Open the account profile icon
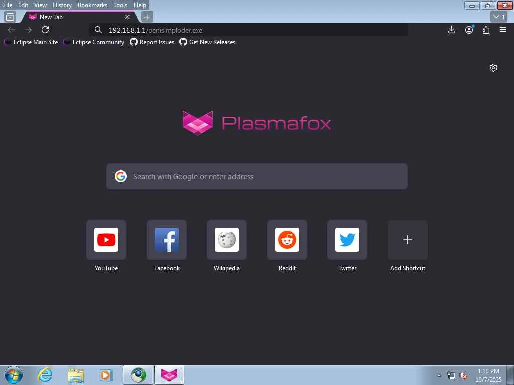This screenshot has height=385, width=514. click(469, 30)
